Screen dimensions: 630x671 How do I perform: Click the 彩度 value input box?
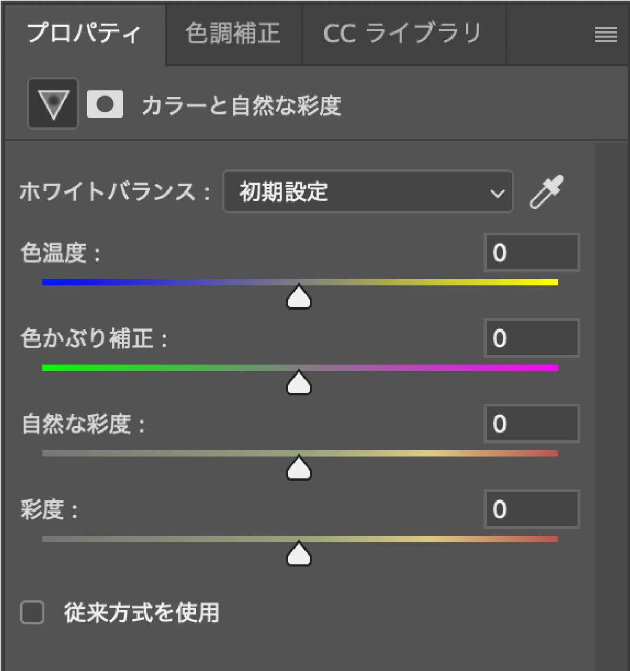[531, 509]
